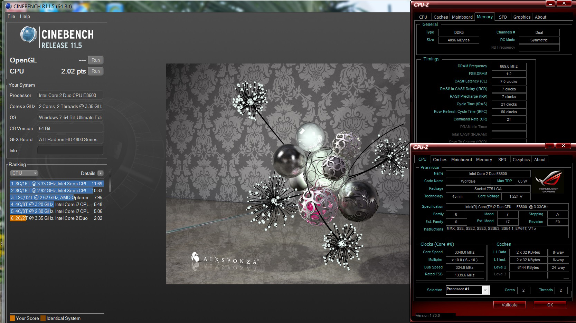The width and height of the screenshot is (576, 323).
Task: Select ranking entry 4C/8T @ 2.80 GHz Core i7
Action: click(x=57, y=211)
